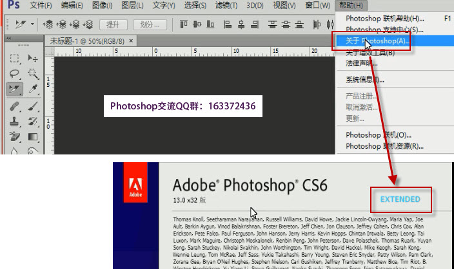The height and width of the screenshot is (269, 454).
Task: Click the EXTENDED label in about dialog
Action: coord(400,199)
